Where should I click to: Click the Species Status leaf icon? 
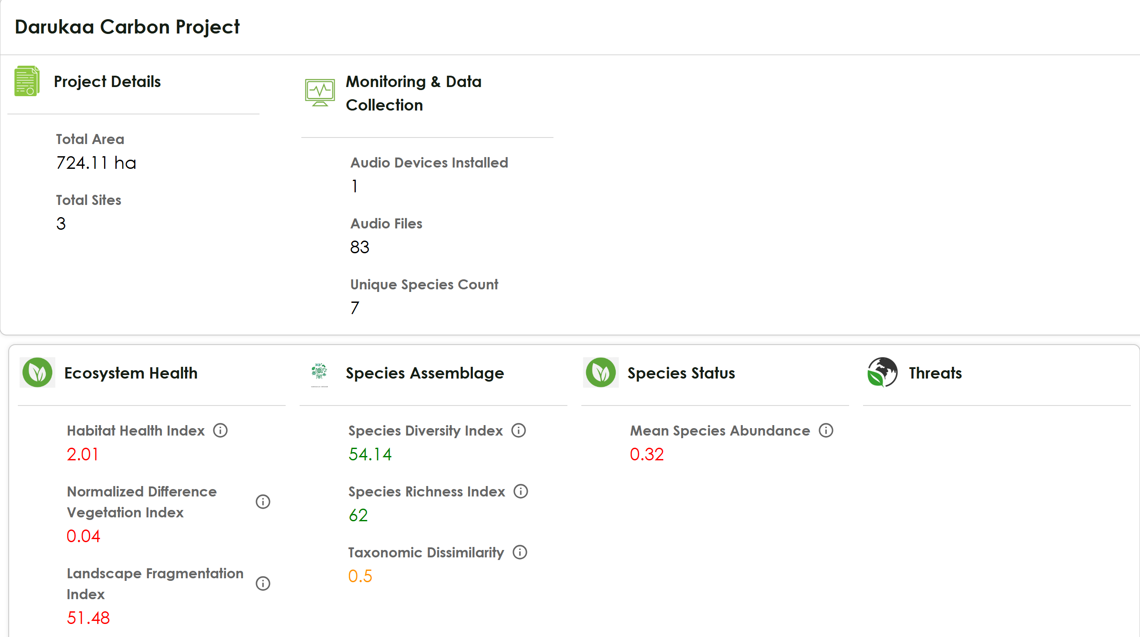pos(600,372)
